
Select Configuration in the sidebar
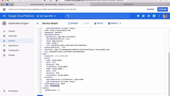tap(14, 50)
